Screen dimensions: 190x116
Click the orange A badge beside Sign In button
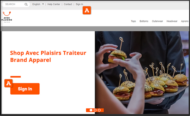[x=8, y=83]
